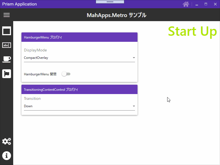This screenshot has height=165, width=220.
Task: Maximize the Prism Application window
Action: tap(206, 4)
